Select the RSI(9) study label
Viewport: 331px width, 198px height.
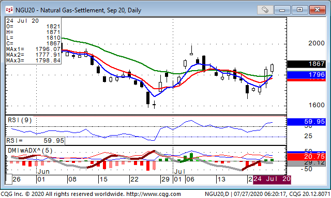point(20,120)
